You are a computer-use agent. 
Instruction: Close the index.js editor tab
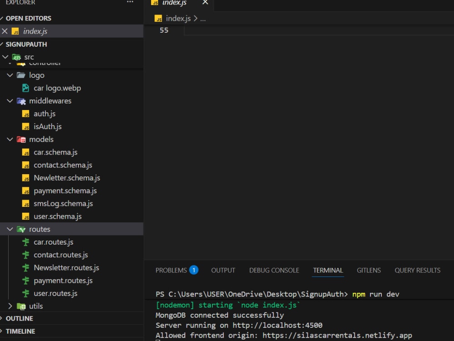tap(205, 3)
